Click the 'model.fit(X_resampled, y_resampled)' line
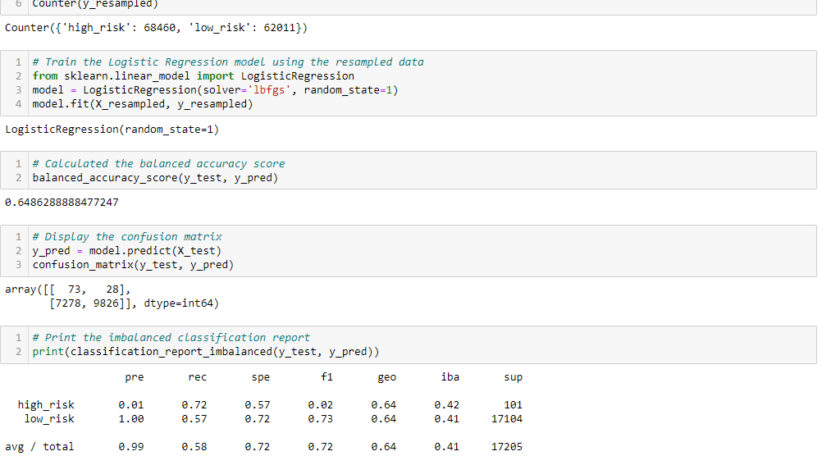Viewport: 822px width, 465px height. (x=143, y=104)
